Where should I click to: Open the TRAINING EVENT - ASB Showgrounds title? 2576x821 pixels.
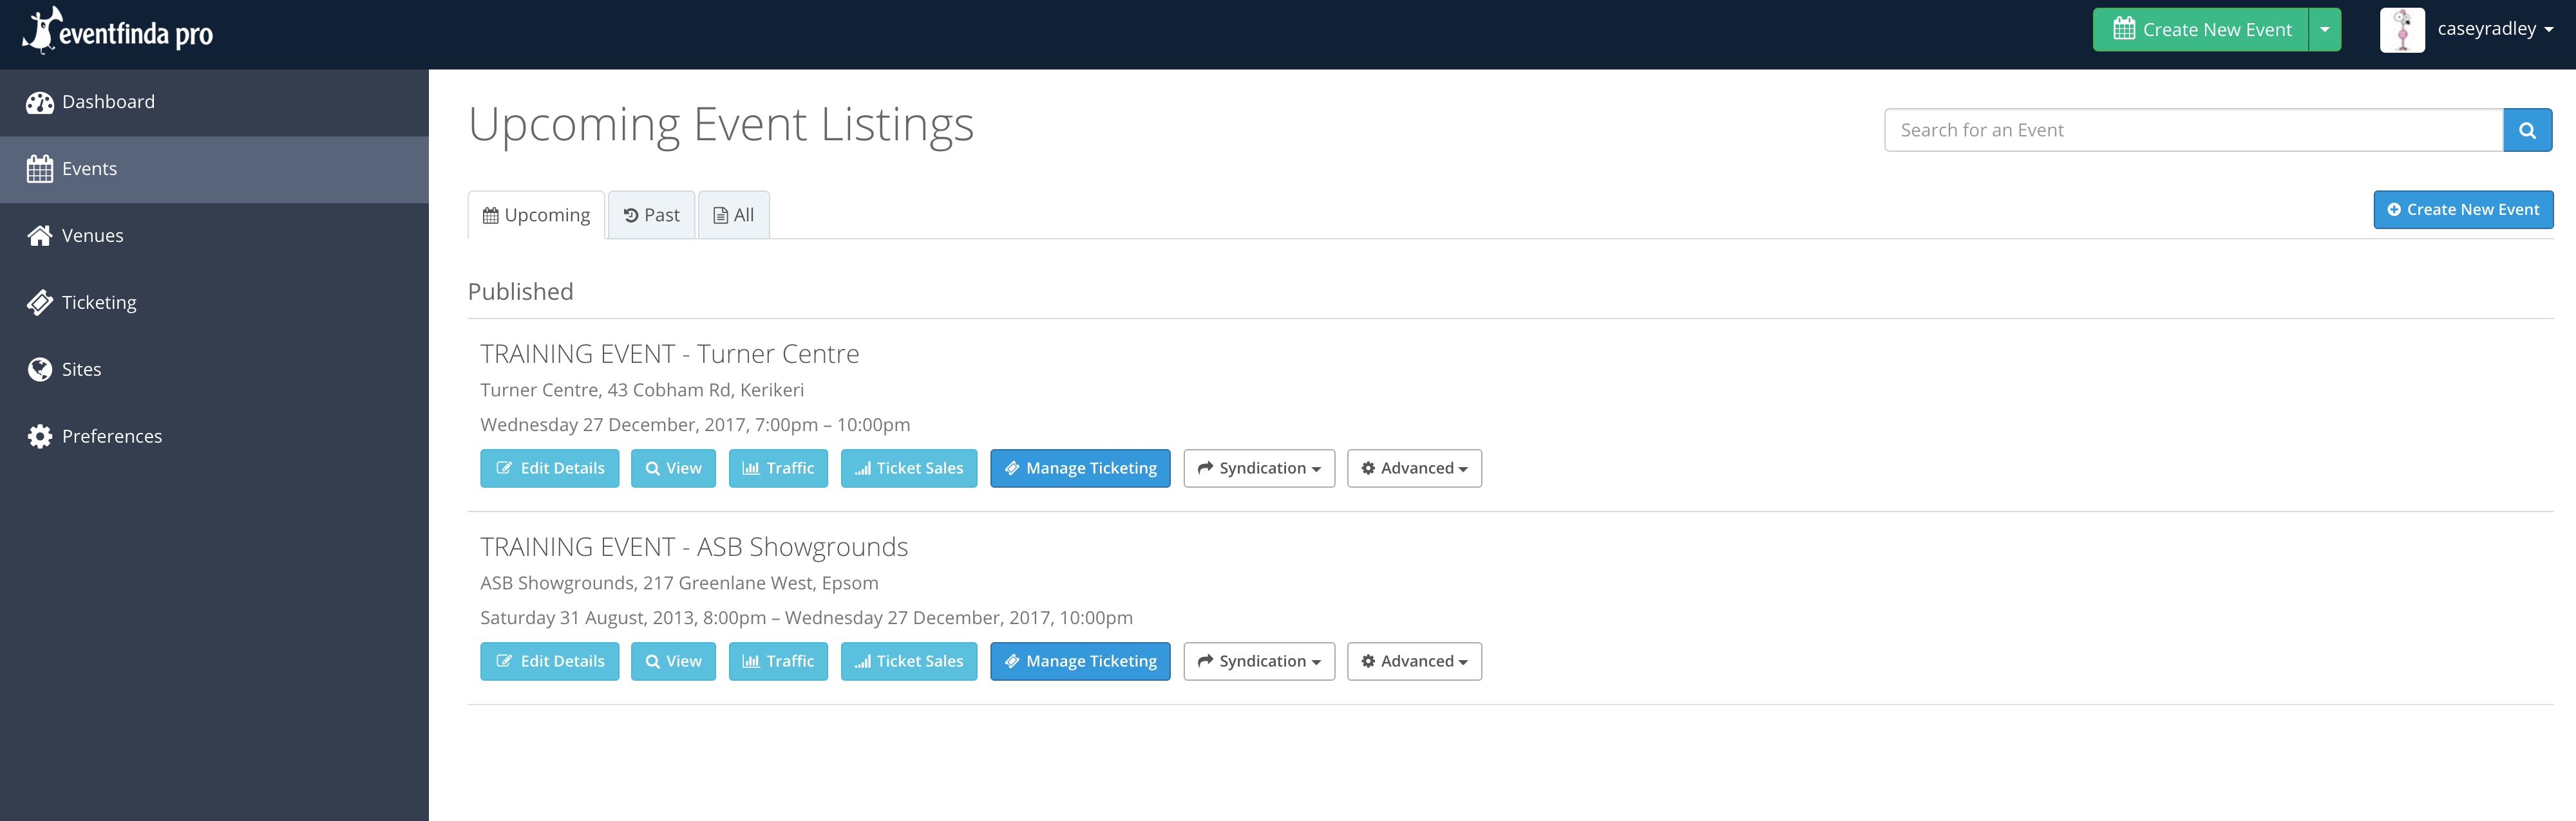(x=694, y=546)
